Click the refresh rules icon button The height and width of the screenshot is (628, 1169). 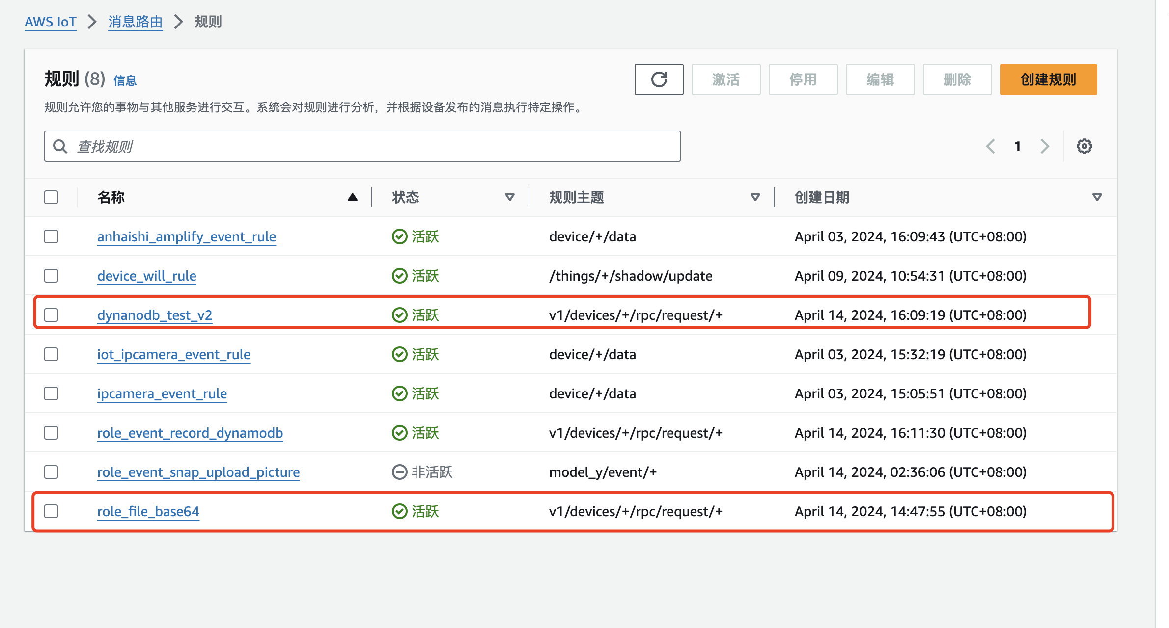click(x=659, y=79)
